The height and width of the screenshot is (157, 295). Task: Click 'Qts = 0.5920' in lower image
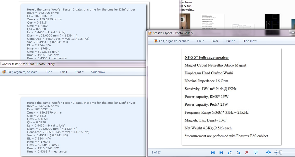[36, 122]
